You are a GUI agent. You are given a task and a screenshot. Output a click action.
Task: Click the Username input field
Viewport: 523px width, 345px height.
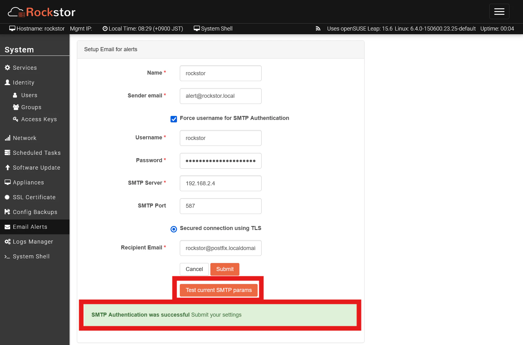[x=221, y=138]
